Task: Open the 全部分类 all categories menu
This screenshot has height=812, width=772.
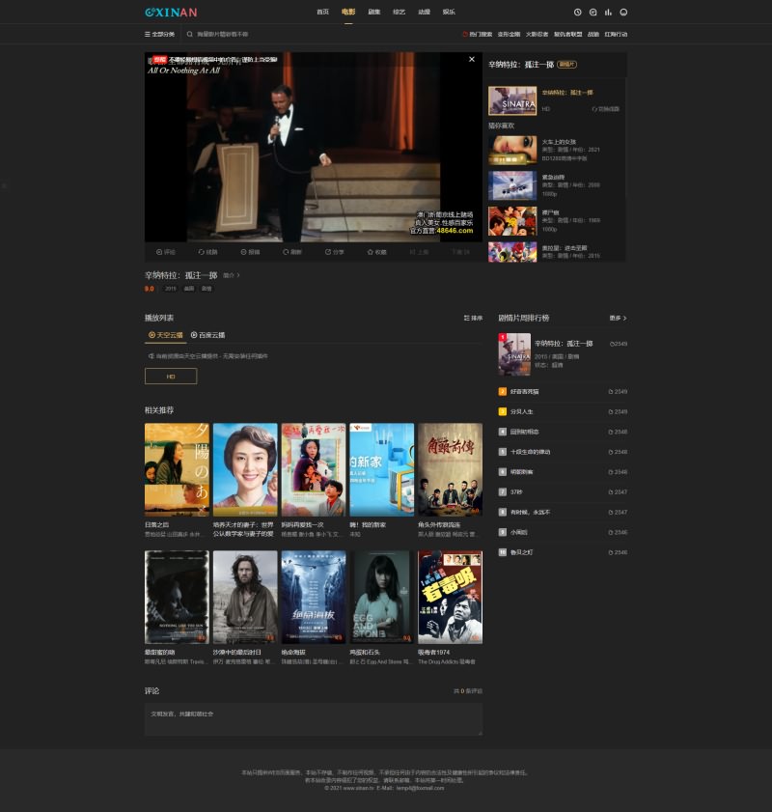Action: point(159,34)
